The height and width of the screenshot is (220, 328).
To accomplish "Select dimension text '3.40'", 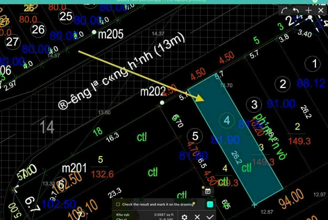I will point(304,33).
